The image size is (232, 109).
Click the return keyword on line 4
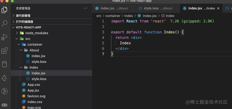click(122, 38)
